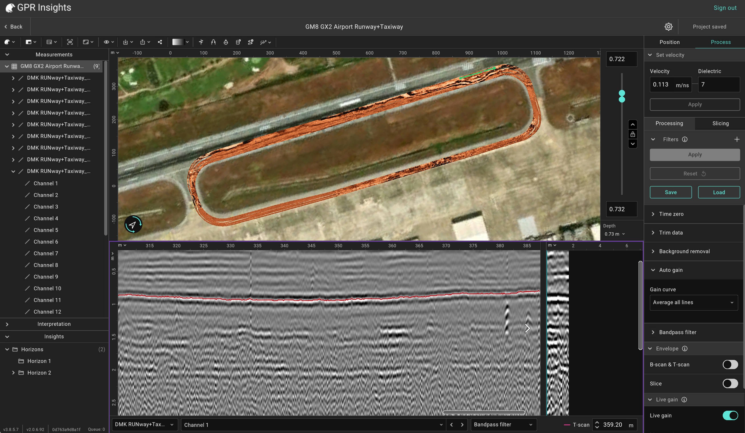Switch to the Process tab

coord(720,42)
